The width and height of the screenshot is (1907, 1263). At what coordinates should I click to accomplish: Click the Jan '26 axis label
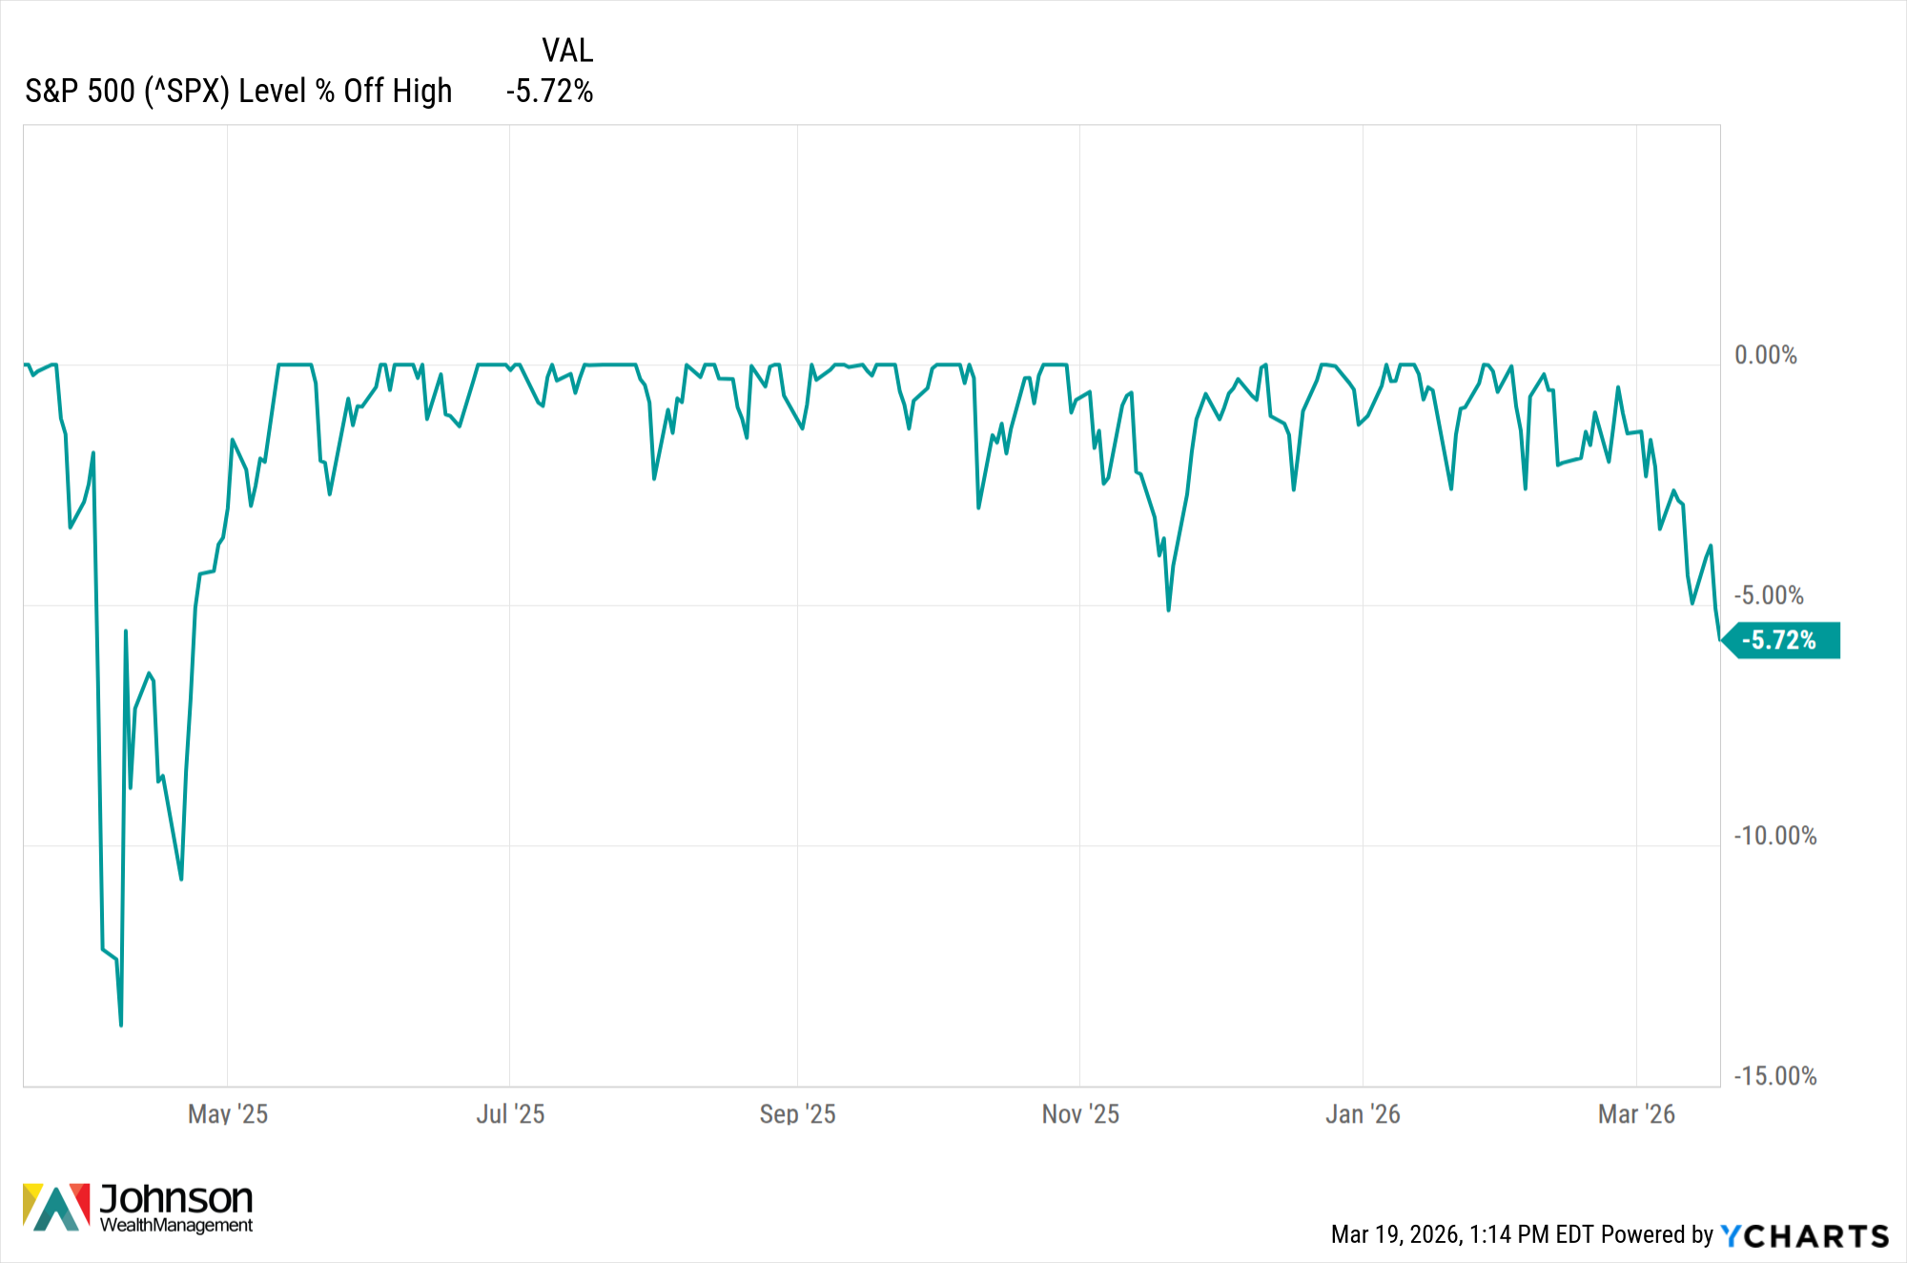pos(1363,1114)
